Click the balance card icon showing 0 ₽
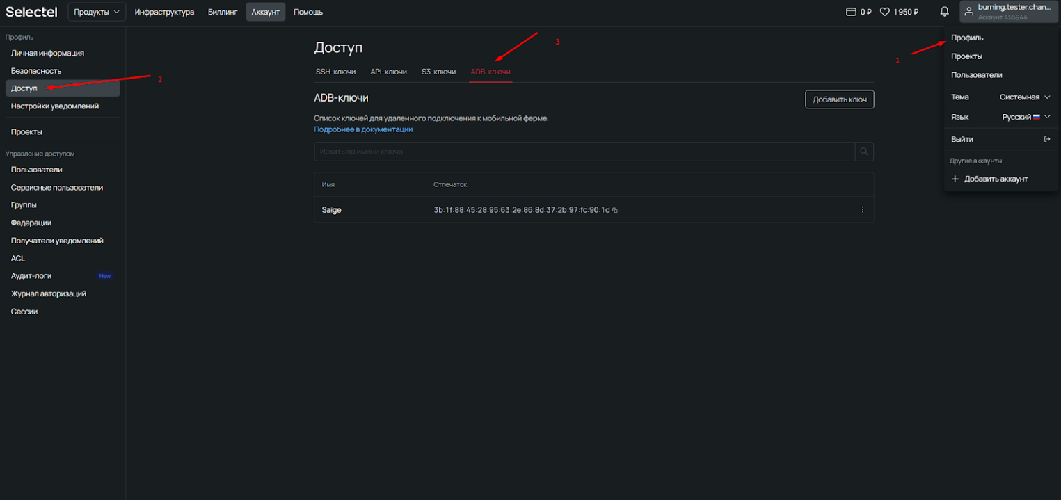 [850, 12]
